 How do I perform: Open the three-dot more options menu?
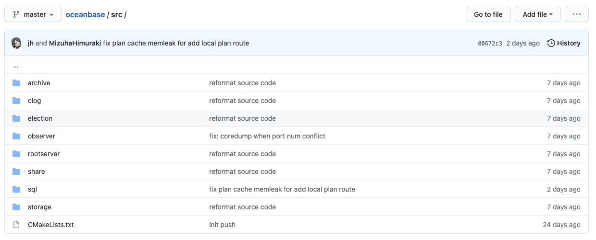pos(576,14)
